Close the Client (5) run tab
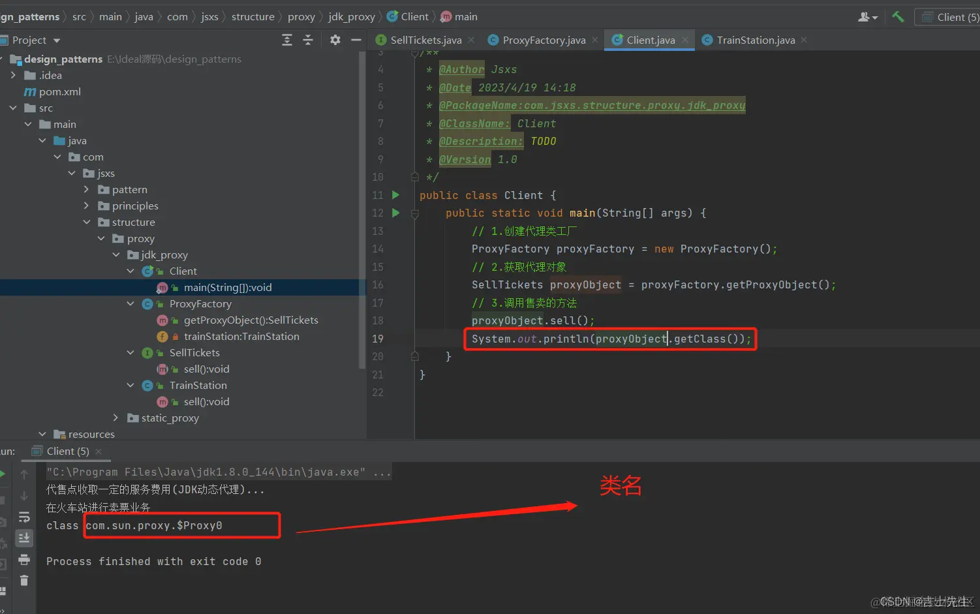980x614 pixels. coord(99,452)
